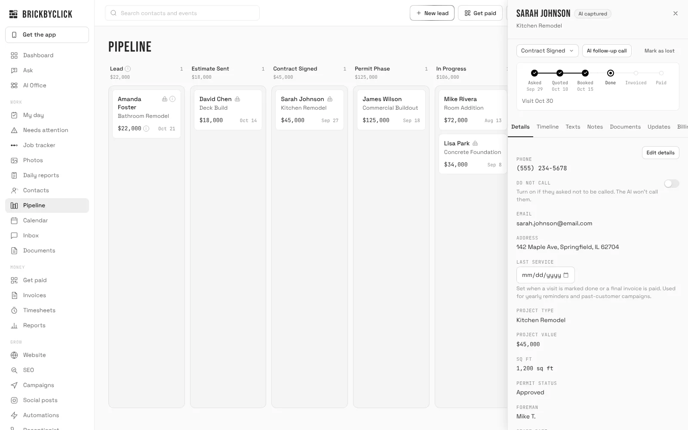Image resolution: width=688 pixels, height=430 pixels.
Task: Open Ask chat icon in sidebar
Action: (14, 71)
